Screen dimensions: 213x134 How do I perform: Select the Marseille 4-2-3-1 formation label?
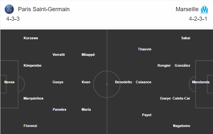pyautogui.click(x=198, y=19)
